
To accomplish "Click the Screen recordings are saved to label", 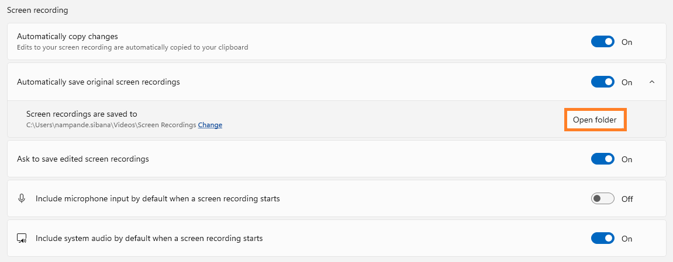I will 81,114.
